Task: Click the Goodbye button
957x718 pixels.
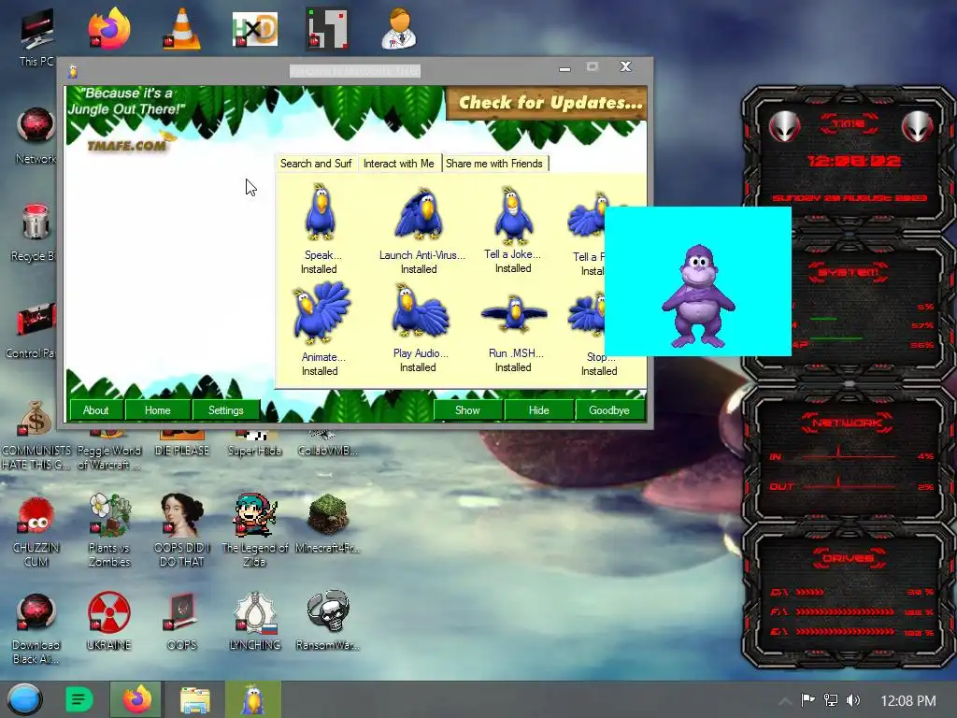Action: [609, 410]
